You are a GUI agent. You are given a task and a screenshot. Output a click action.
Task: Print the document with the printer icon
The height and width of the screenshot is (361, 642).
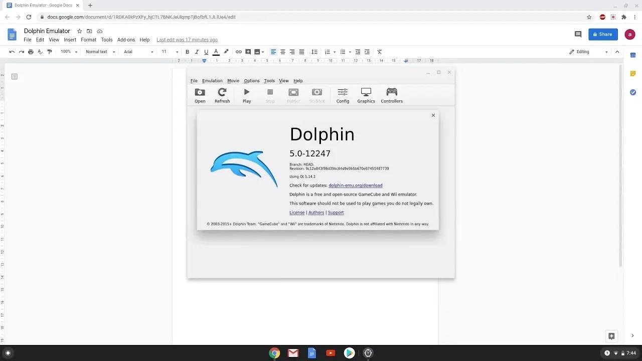(x=31, y=52)
